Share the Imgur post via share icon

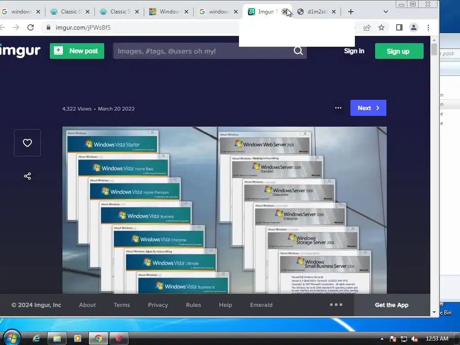(27, 176)
